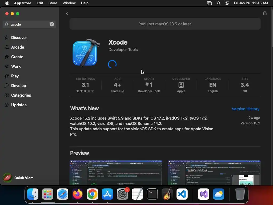Viewport: 273px width, 205px height.
Task: Click the date and time in the menu bar
Action: pos(251,3)
